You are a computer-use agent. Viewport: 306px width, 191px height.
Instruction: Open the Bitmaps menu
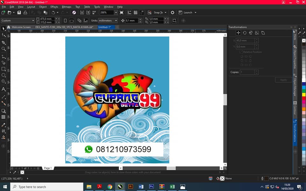pyautogui.click(x=66, y=7)
